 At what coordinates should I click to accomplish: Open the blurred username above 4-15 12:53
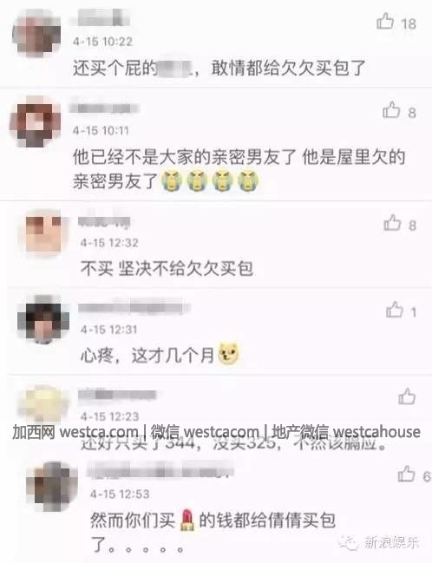tap(160, 469)
